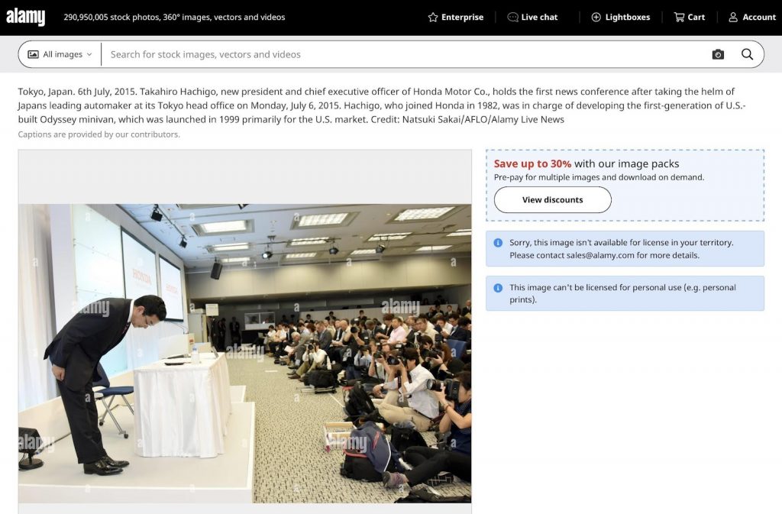Click the Live chat text link
The width and height of the screenshot is (782, 514).
click(x=539, y=17)
